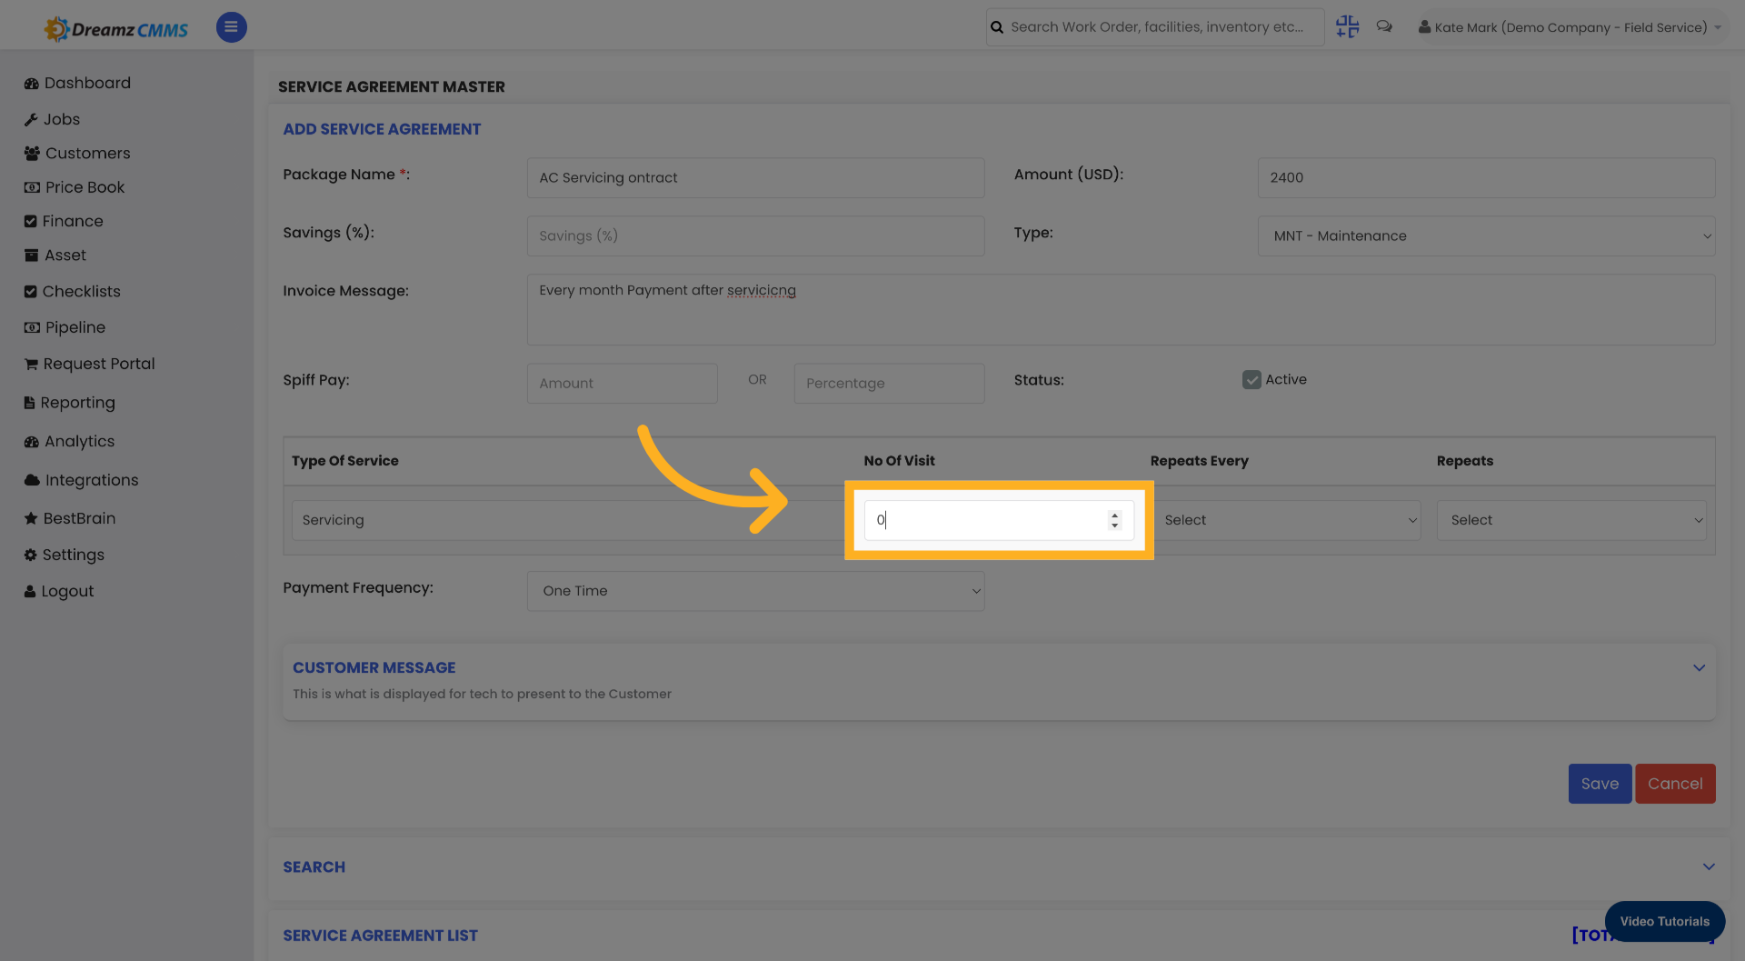The image size is (1745, 961).
Task: Click the Finance checkmark icon
Action: [x=30, y=221]
